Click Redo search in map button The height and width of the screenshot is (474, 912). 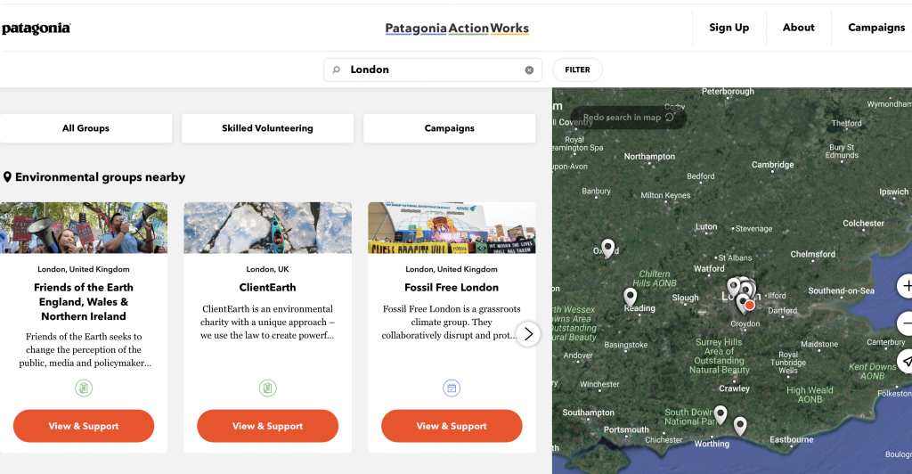click(629, 118)
